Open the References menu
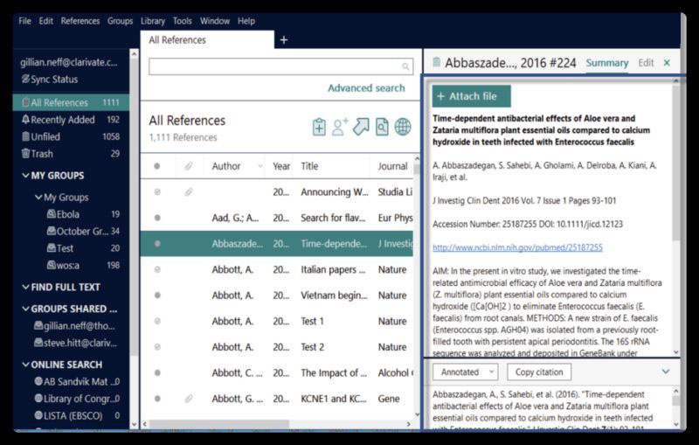 tap(80, 21)
